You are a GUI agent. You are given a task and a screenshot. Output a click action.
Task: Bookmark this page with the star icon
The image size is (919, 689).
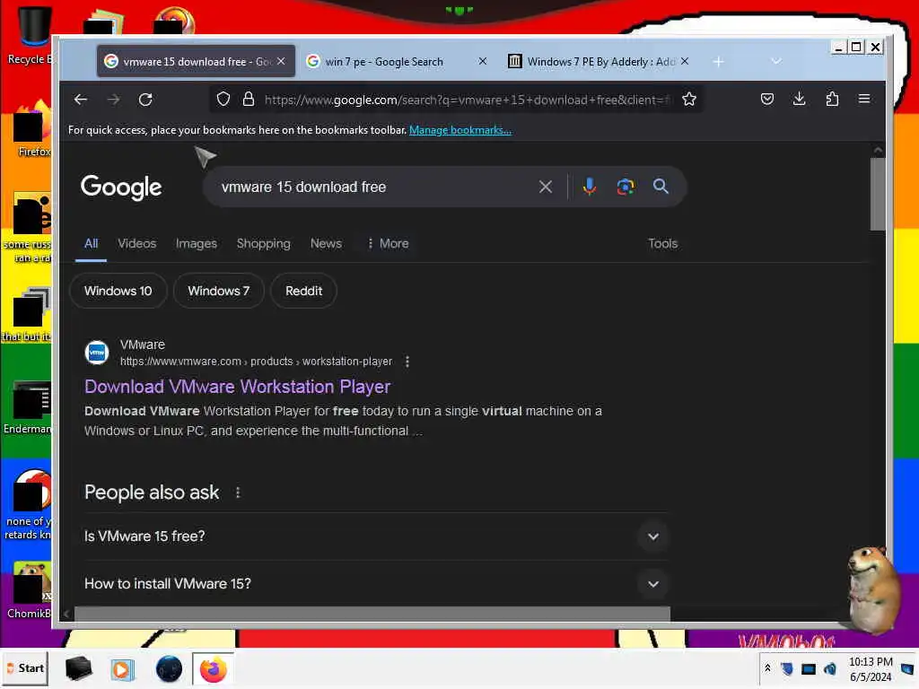pyautogui.click(x=689, y=99)
